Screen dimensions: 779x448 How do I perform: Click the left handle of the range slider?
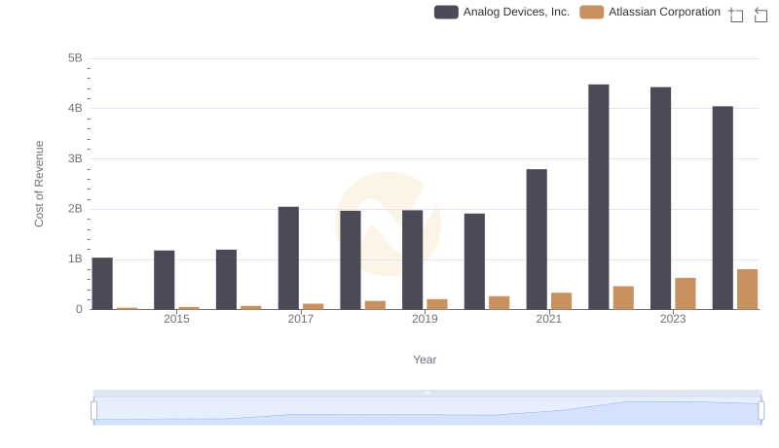[x=93, y=410]
